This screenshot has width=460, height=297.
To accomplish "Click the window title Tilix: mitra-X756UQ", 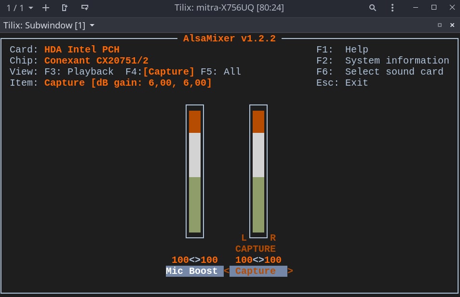I will pos(229,8).
